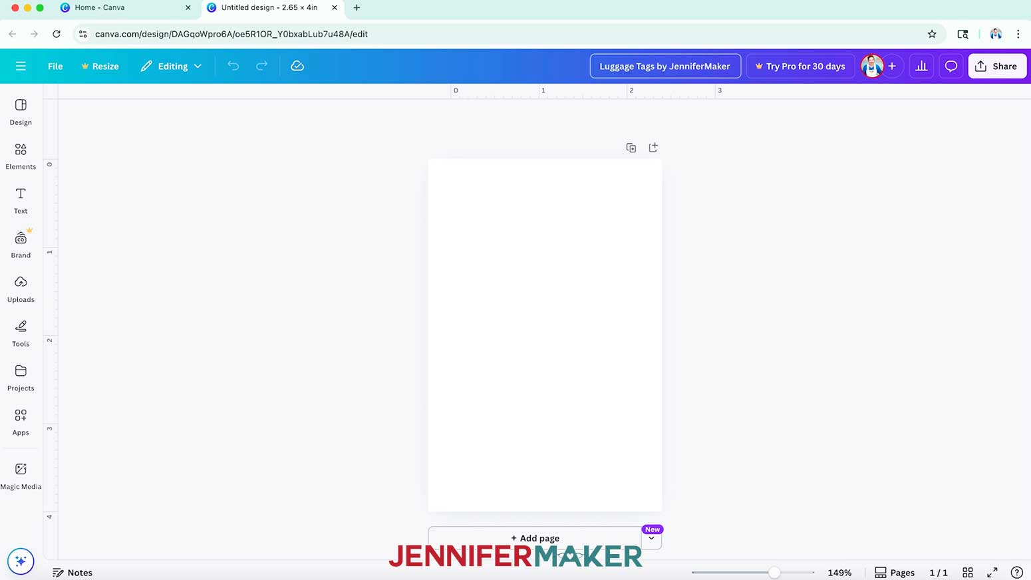Bookmark this page with star icon
This screenshot has width=1031, height=580.
coord(932,34)
